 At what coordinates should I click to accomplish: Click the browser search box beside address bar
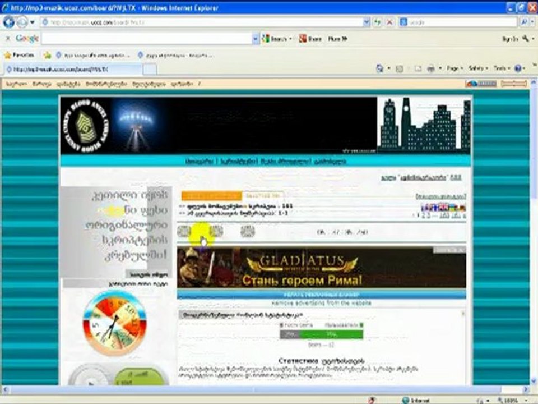click(x=458, y=22)
